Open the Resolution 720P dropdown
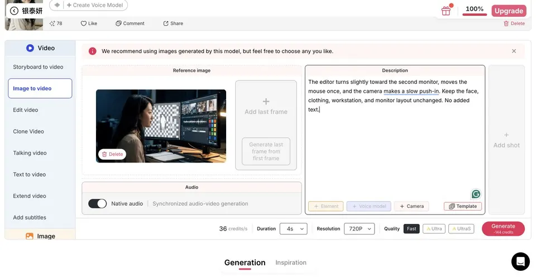The image size is (536, 277). click(x=359, y=229)
